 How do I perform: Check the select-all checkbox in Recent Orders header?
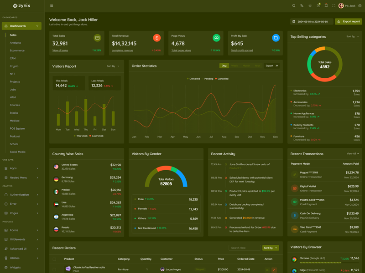tap(54, 259)
